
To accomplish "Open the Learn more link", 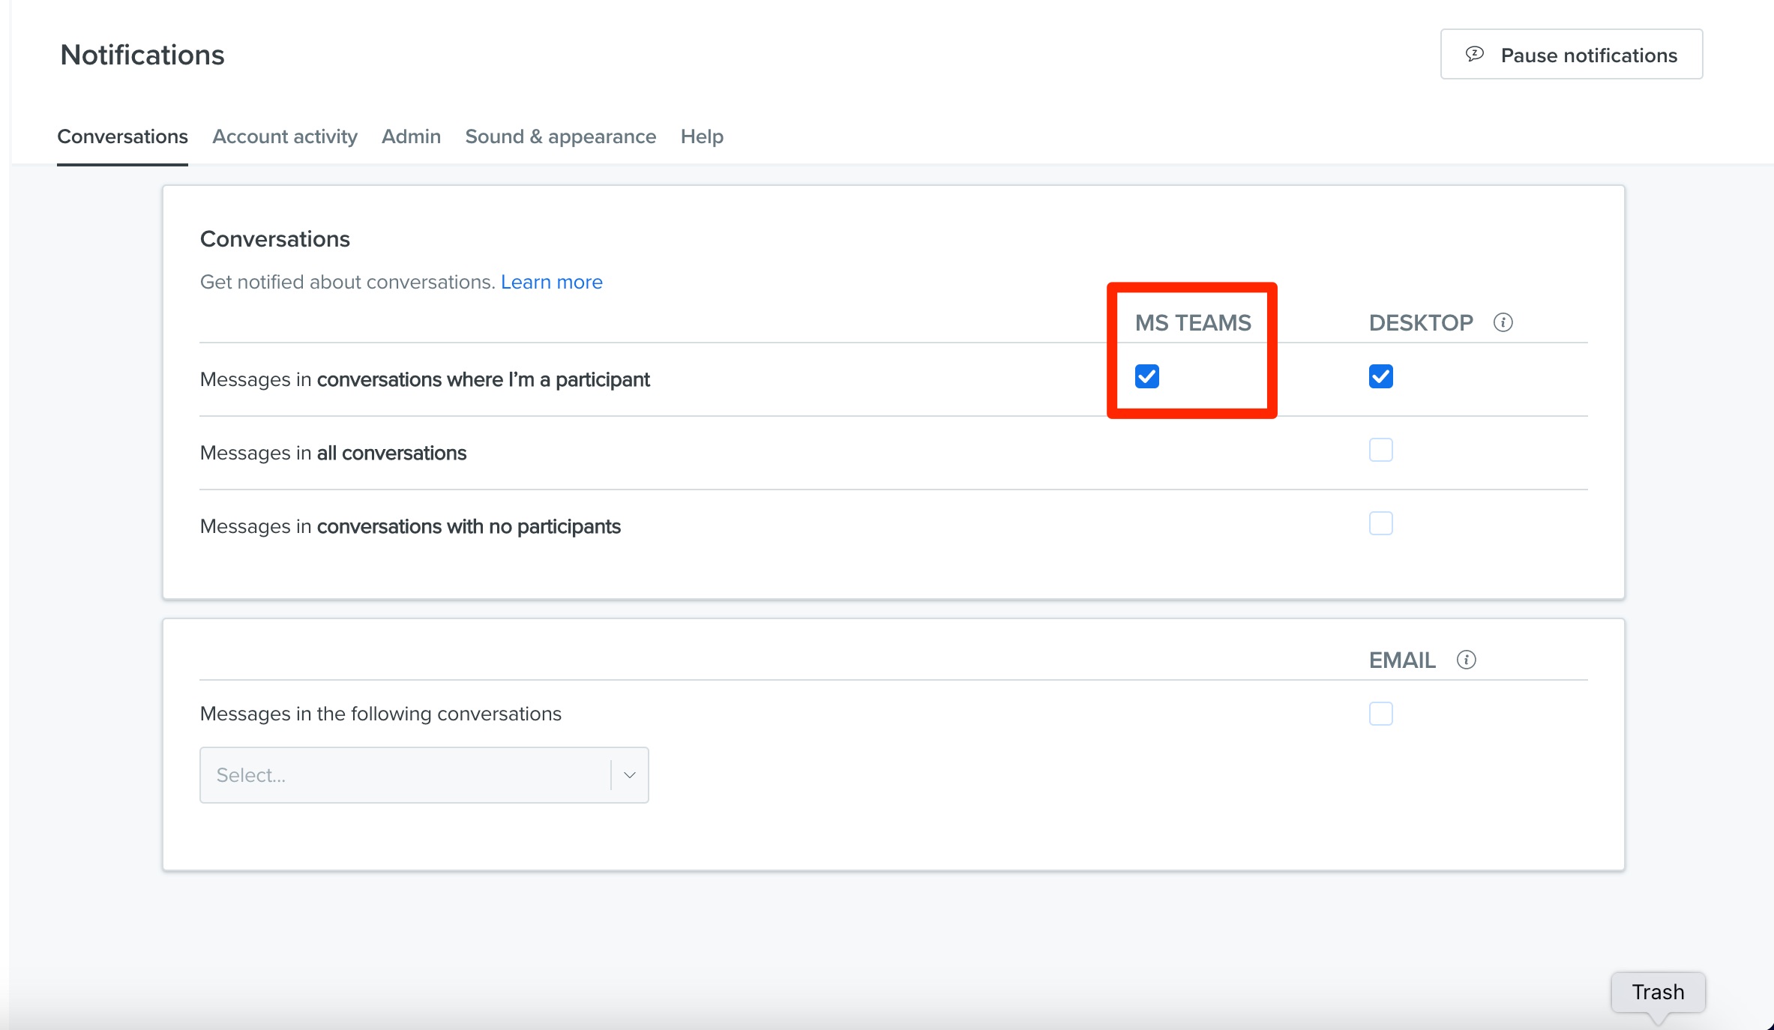I will click(551, 282).
